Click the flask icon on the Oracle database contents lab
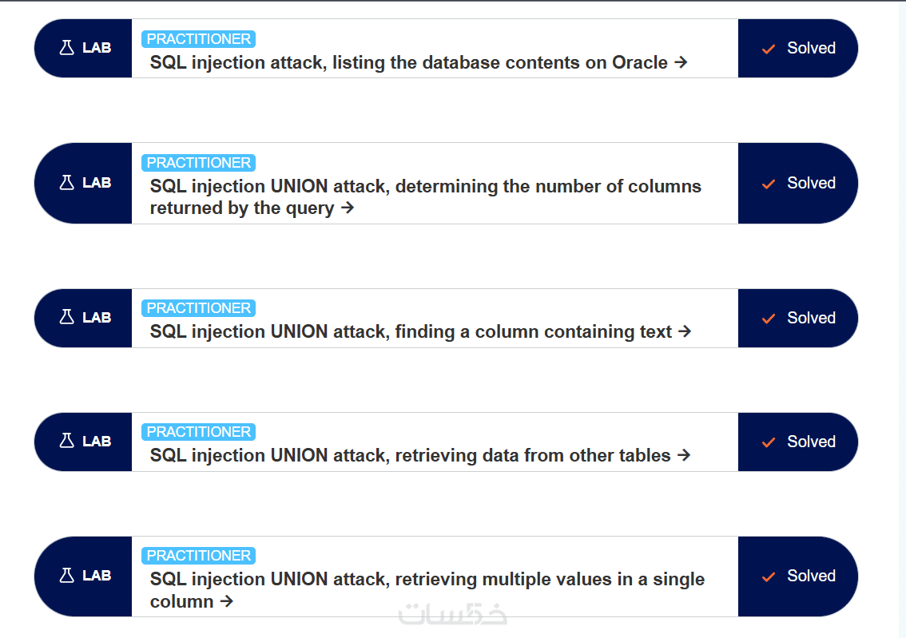The height and width of the screenshot is (638, 906). coord(67,48)
